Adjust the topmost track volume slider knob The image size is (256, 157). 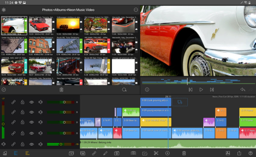tap(64, 102)
